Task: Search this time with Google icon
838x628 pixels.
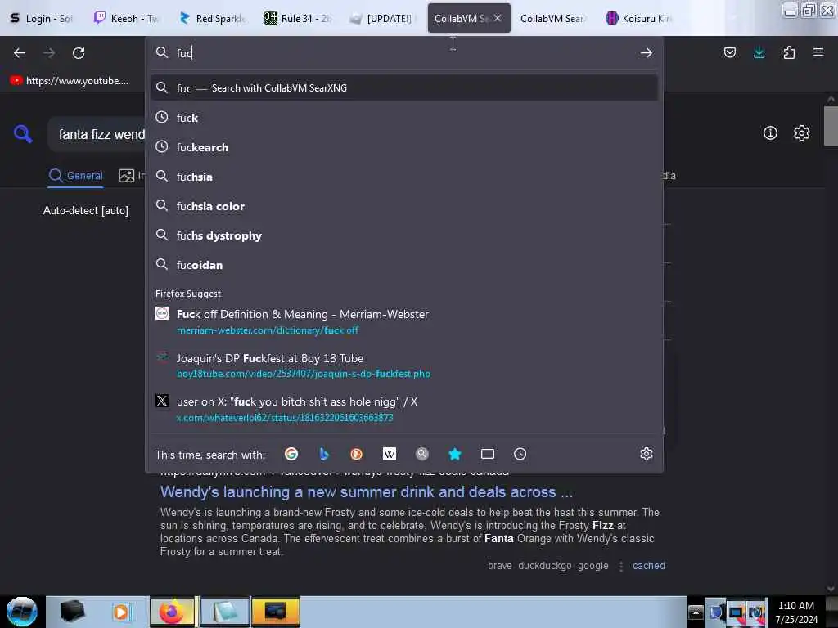Action: click(x=291, y=454)
